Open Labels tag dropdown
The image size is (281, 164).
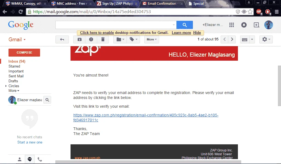[133, 39]
